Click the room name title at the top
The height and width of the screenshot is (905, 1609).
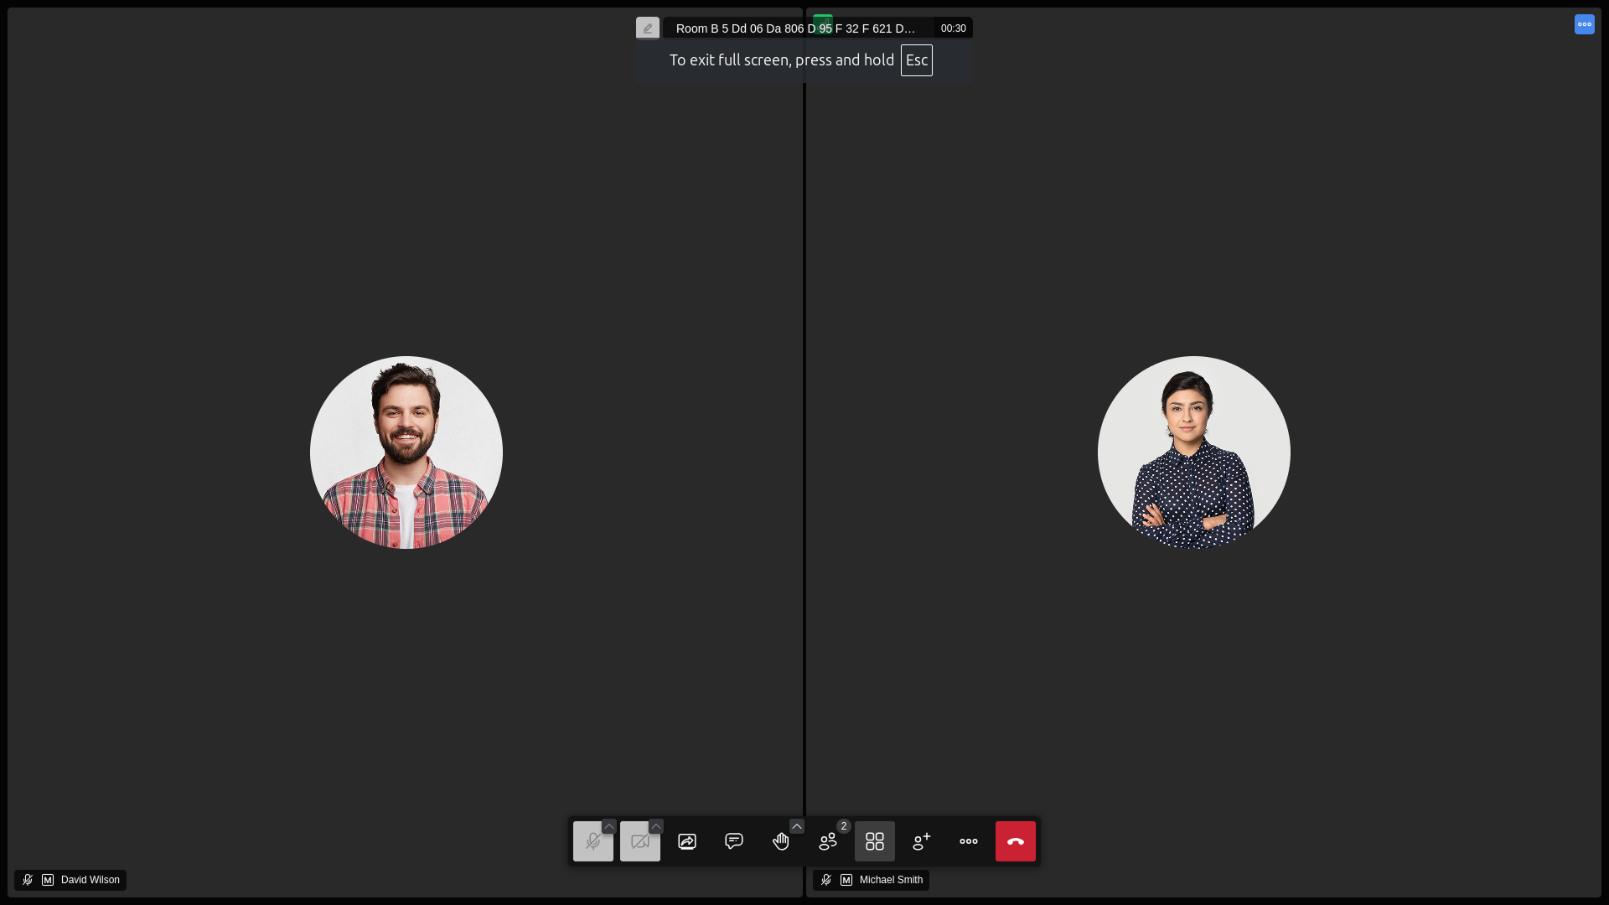point(794,28)
